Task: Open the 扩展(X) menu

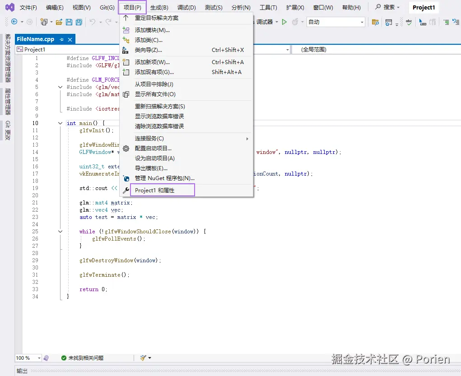Action: pos(295,7)
